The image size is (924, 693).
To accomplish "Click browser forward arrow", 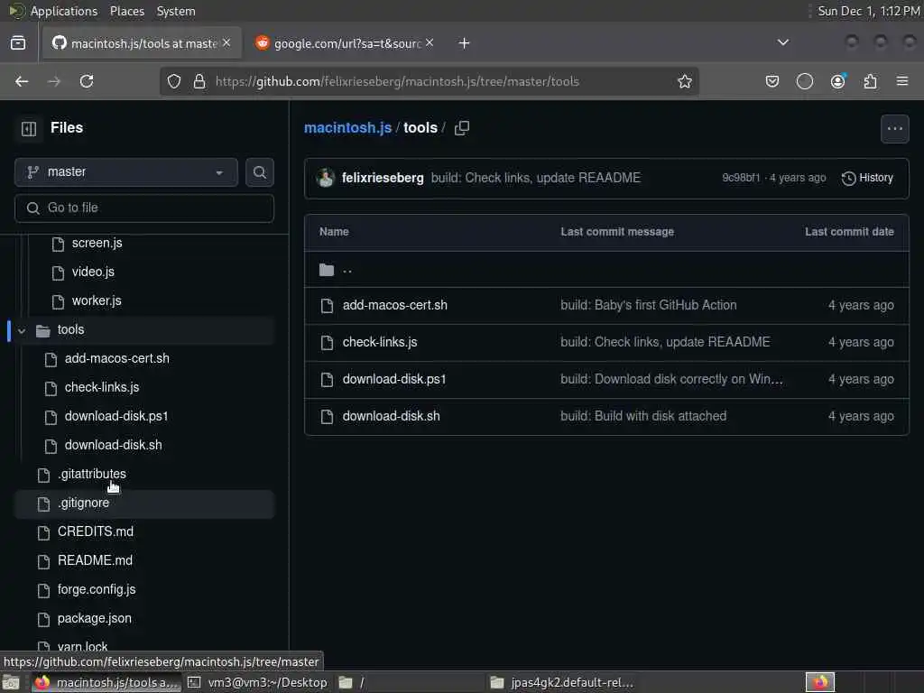I will (x=53, y=81).
